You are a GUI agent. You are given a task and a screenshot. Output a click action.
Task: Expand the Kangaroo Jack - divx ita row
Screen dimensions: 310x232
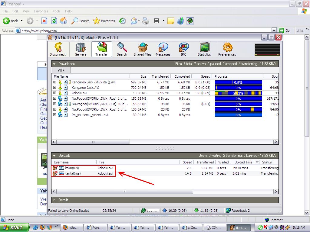[x=55, y=82]
